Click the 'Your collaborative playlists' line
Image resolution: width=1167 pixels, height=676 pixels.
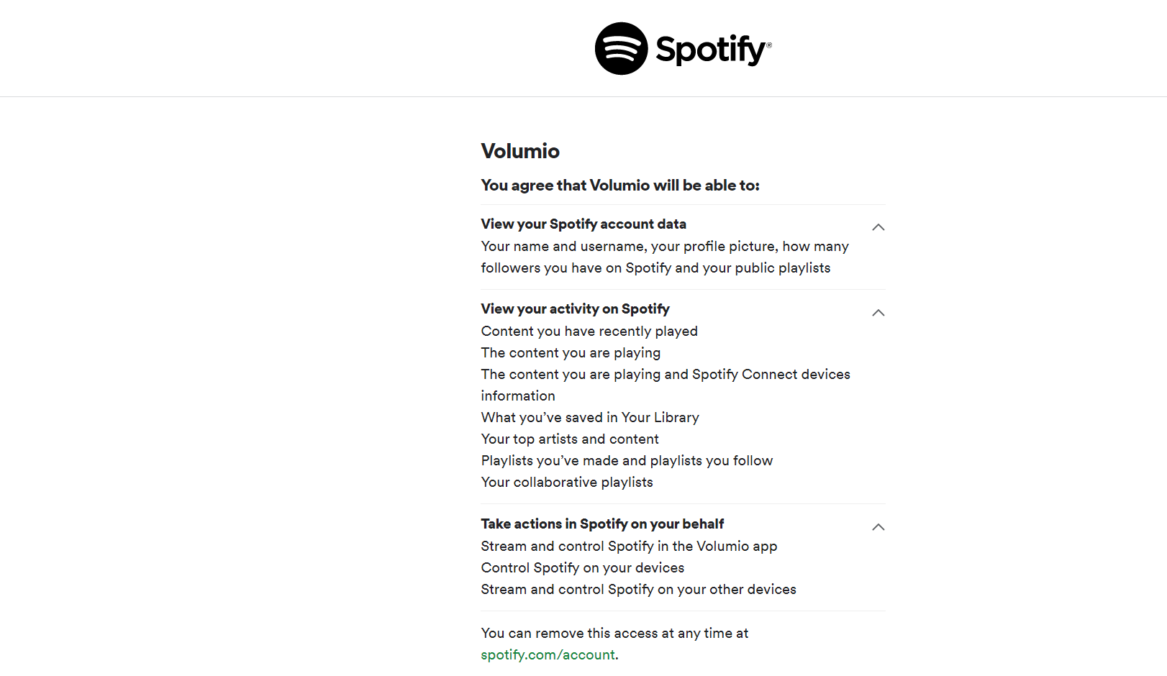pyautogui.click(x=567, y=483)
